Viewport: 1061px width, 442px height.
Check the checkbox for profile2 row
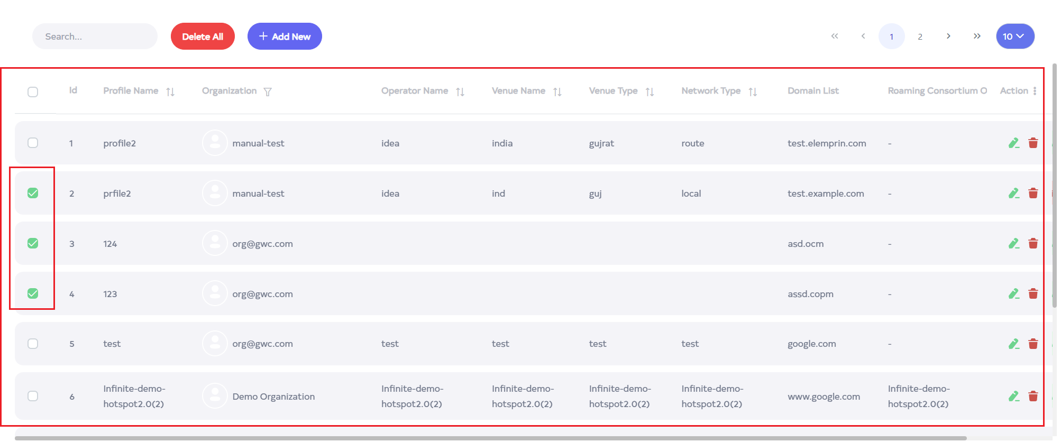pyautogui.click(x=33, y=143)
